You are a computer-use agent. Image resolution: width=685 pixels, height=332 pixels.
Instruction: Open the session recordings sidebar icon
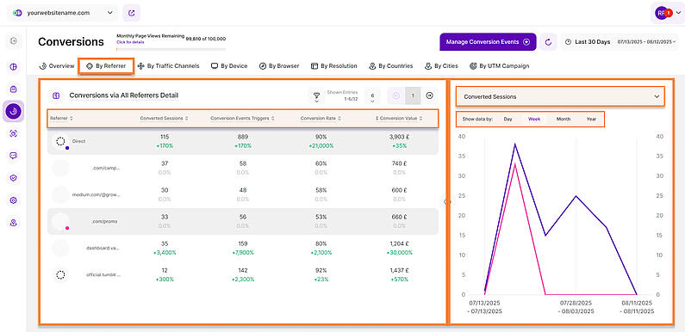pyautogui.click(x=14, y=133)
